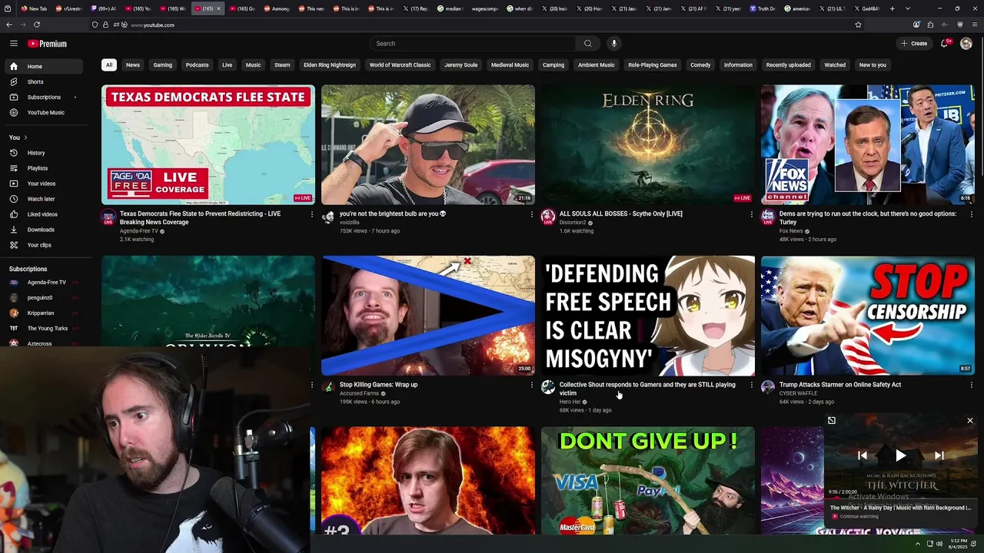Open DONT GIVE UP video thumbnail
Image resolution: width=984 pixels, height=553 pixels.
click(x=648, y=481)
